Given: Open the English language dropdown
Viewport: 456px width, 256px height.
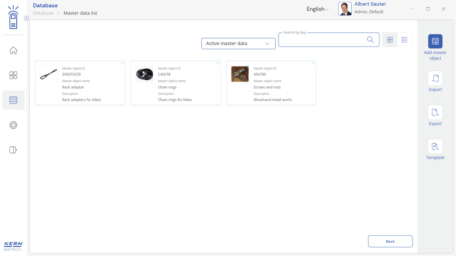Looking at the screenshot, I should pos(317,9).
